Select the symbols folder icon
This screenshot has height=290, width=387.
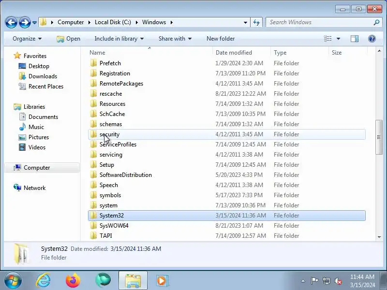[x=93, y=195]
